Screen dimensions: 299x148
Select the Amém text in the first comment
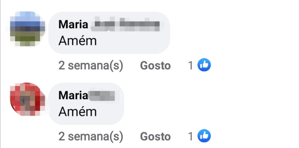(x=78, y=40)
